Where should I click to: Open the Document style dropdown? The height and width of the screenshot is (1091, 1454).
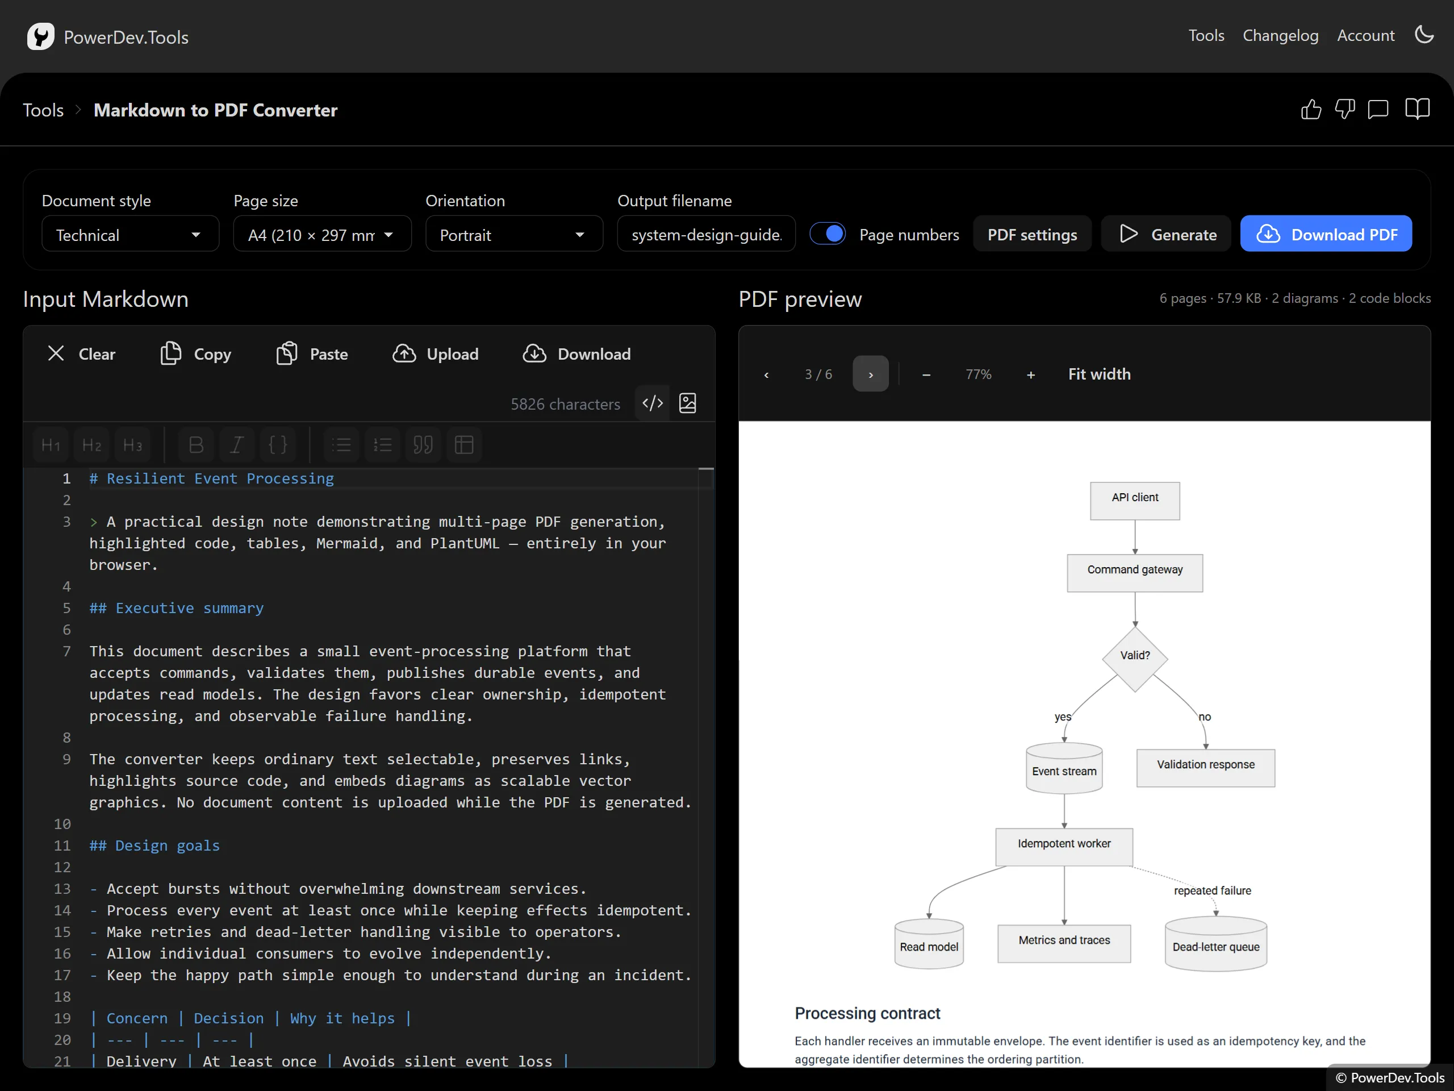click(x=130, y=235)
